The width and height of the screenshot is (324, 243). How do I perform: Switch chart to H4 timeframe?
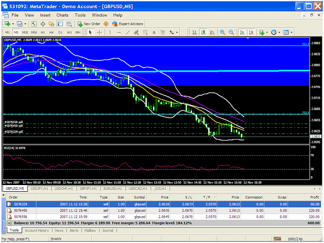[x=51, y=33]
